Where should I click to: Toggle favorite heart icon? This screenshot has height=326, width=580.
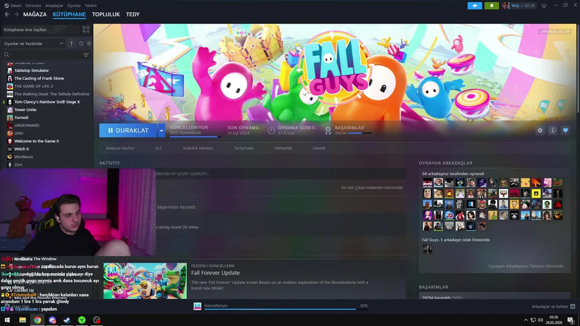565,130
